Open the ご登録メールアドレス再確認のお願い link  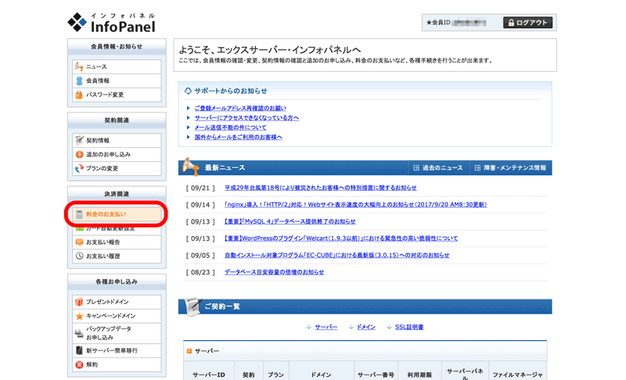point(240,108)
